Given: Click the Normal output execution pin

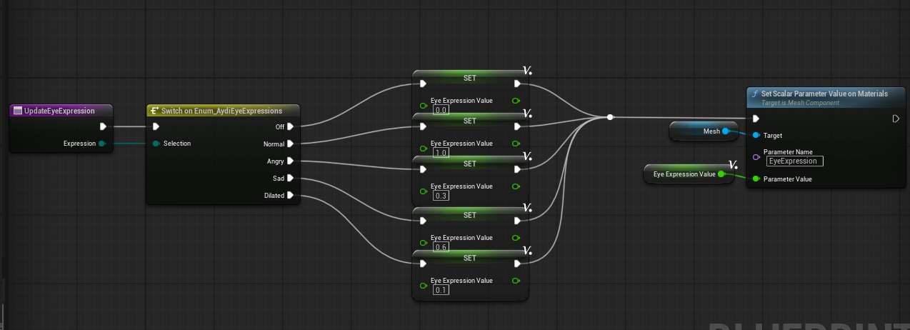Looking at the screenshot, I should pos(291,144).
